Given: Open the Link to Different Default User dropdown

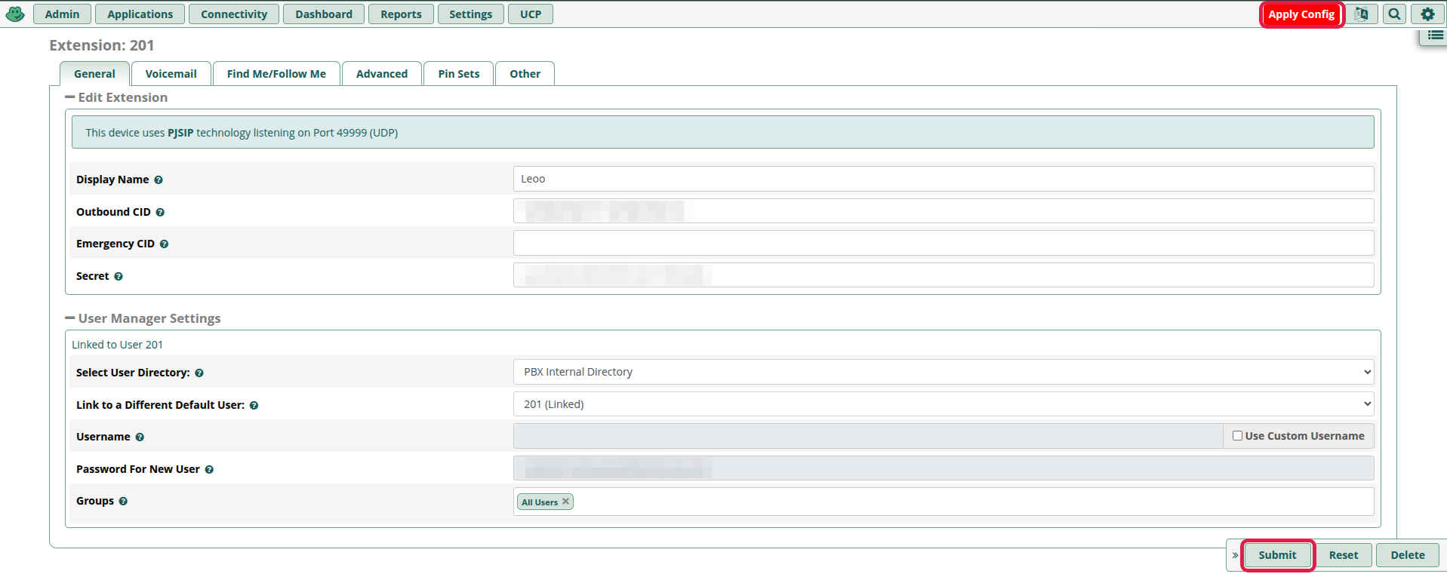Looking at the screenshot, I should pyautogui.click(x=944, y=404).
